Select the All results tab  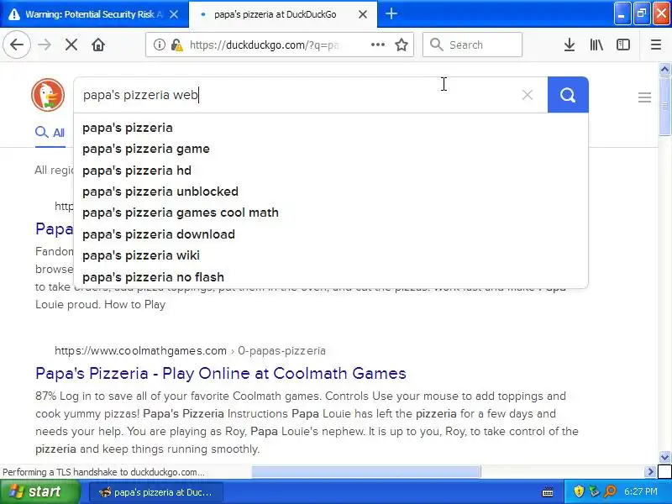[50, 133]
